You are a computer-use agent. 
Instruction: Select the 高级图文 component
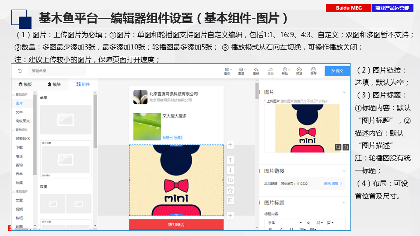(x=22, y=121)
